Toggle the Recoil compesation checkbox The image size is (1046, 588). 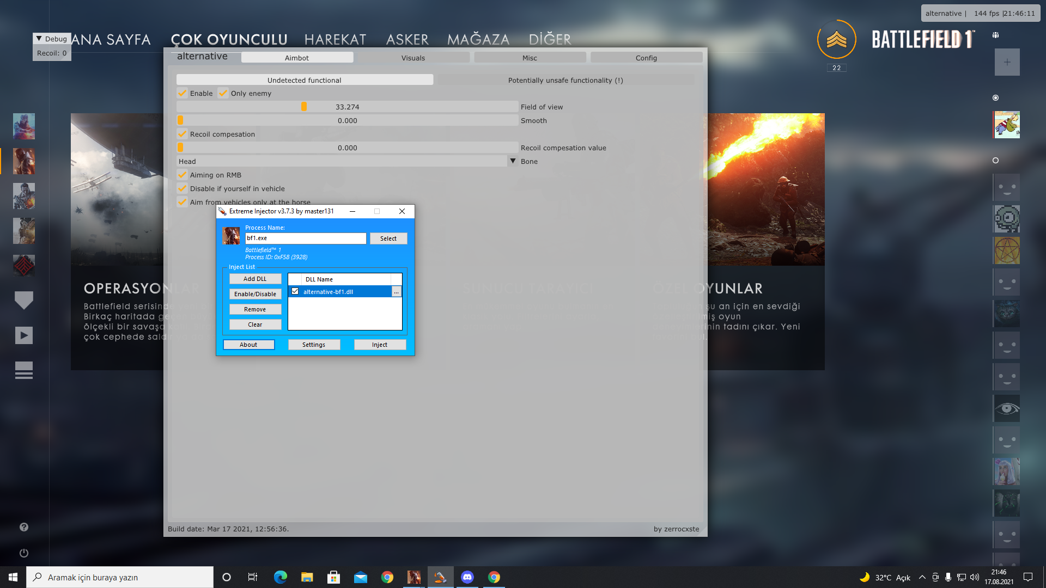pos(182,134)
